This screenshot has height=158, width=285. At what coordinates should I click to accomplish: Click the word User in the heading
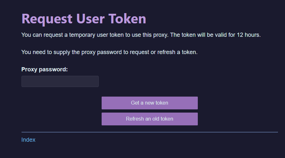90,19
